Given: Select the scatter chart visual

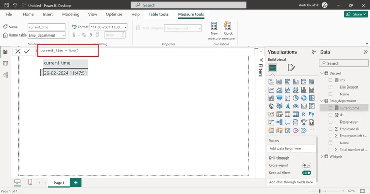Looking at the screenshot, I should pos(287,98).
